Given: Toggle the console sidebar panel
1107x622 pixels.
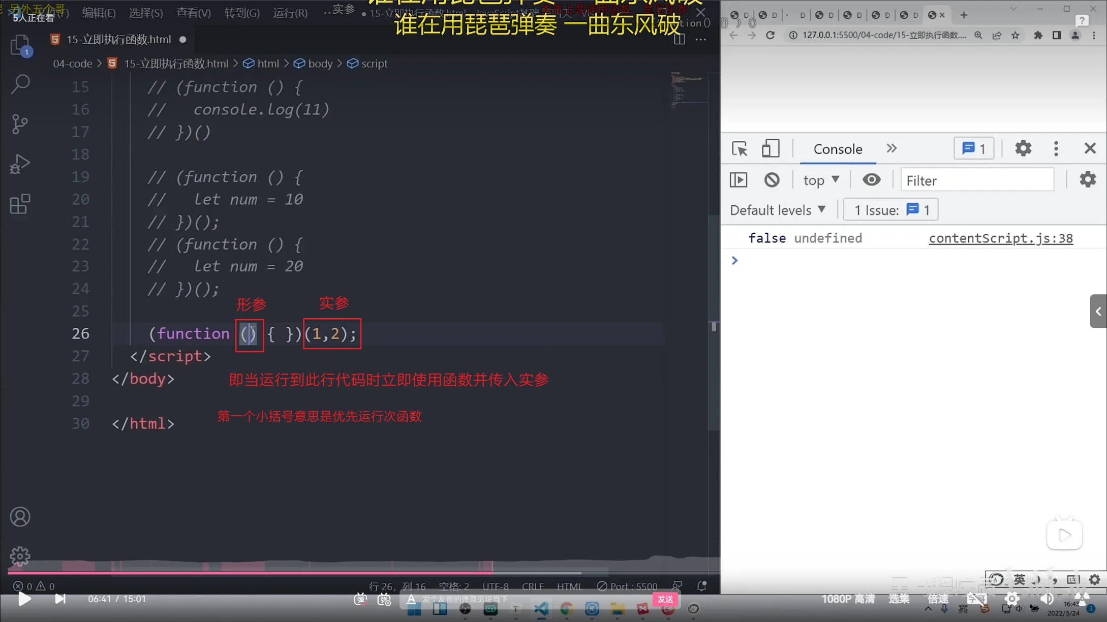Looking at the screenshot, I should click(x=739, y=180).
